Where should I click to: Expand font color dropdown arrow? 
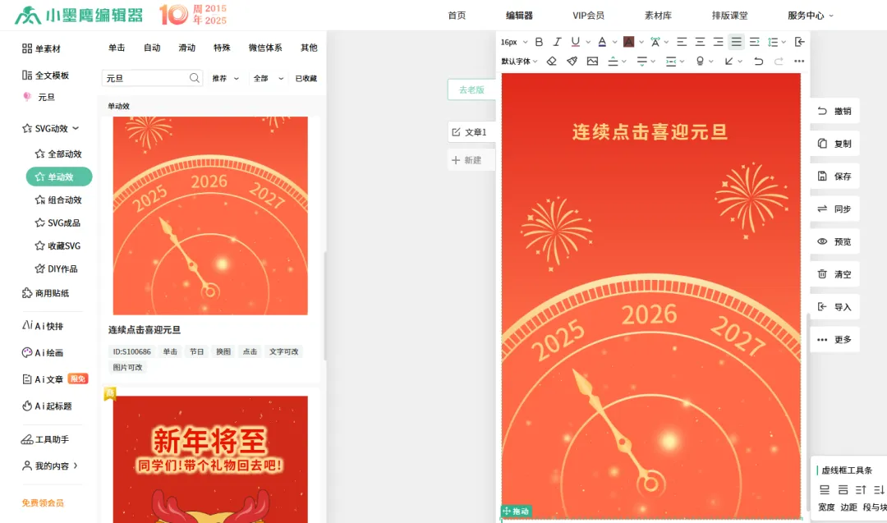click(615, 43)
